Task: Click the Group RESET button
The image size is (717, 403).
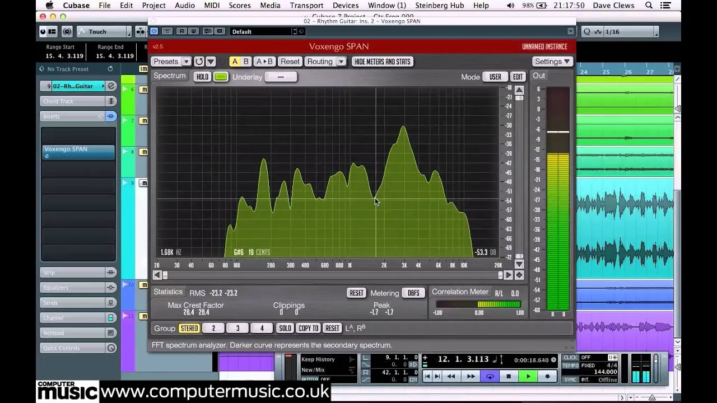Action: (332, 329)
